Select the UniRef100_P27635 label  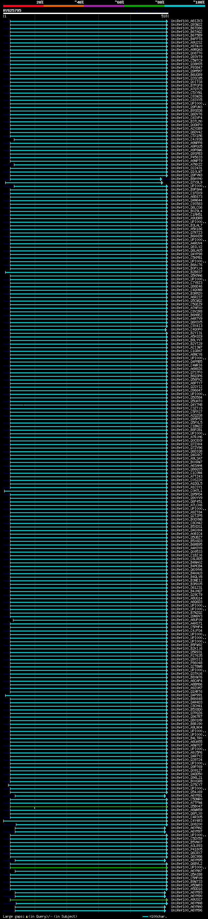pos(187,656)
